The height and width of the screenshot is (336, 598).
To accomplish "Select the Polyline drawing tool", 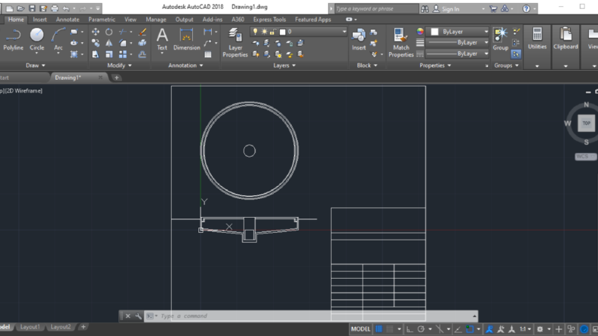I will (x=14, y=39).
